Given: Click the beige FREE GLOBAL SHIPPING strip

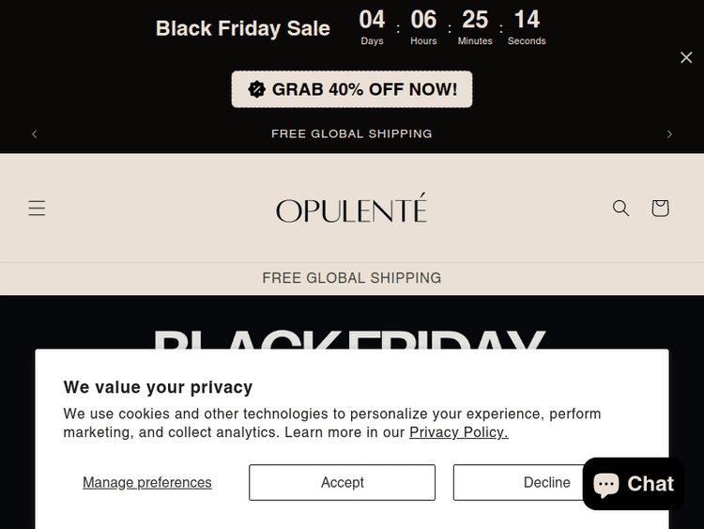Looking at the screenshot, I should (352, 278).
